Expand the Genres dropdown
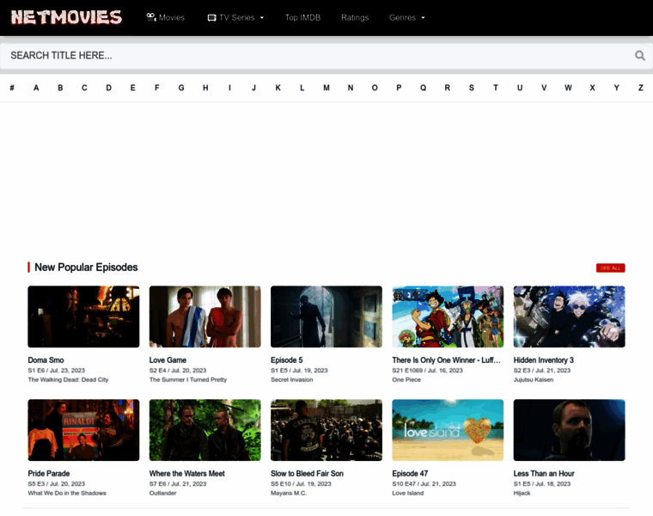Image resolution: width=653 pixels, height=516 pixels. coord(407,17)
